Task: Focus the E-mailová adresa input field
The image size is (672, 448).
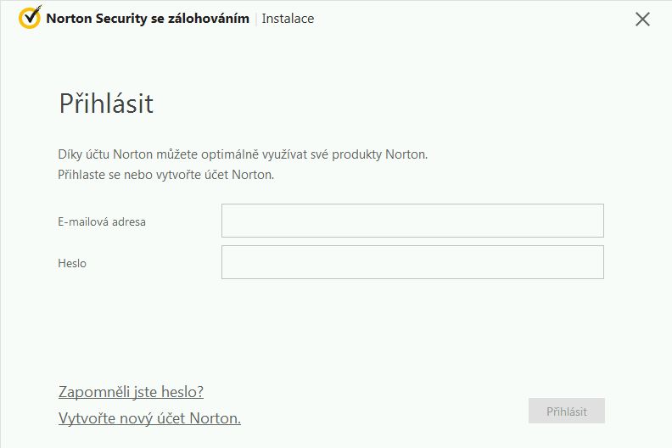Action: (x=412, y=221)
